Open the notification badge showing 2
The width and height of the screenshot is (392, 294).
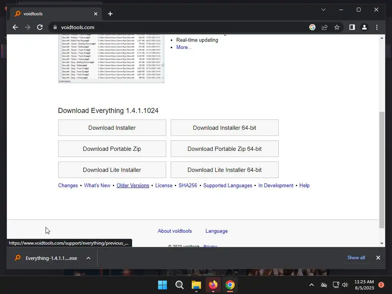pyautogui.click(x=381, y=285)
